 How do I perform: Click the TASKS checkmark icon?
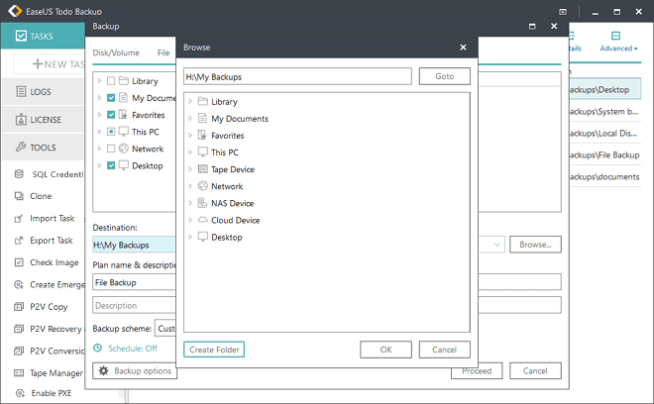point(21,36)
